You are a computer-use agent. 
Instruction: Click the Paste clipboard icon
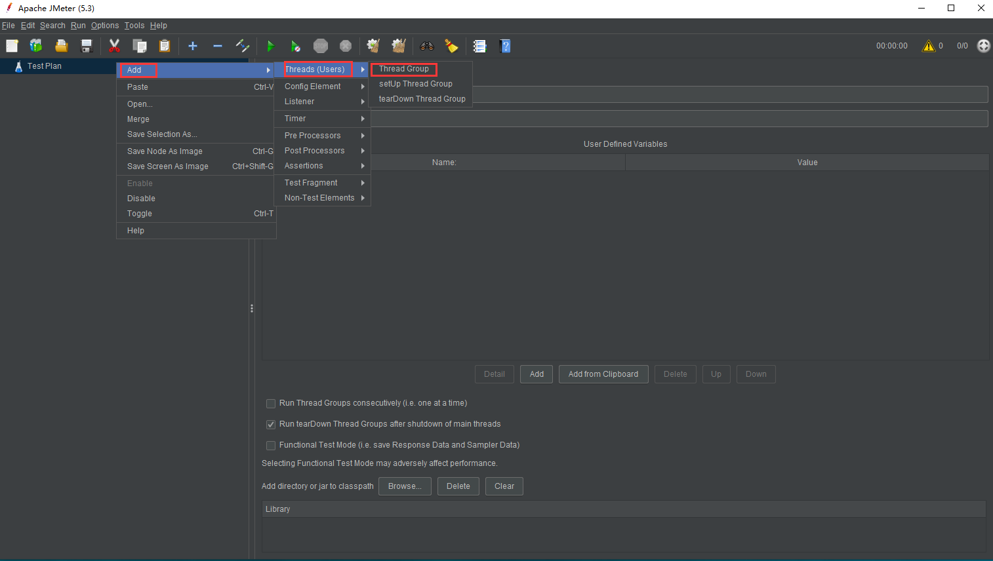165,46
